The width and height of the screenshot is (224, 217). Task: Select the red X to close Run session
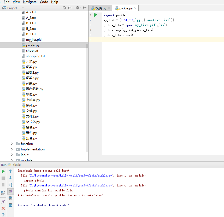coord(3,208)
